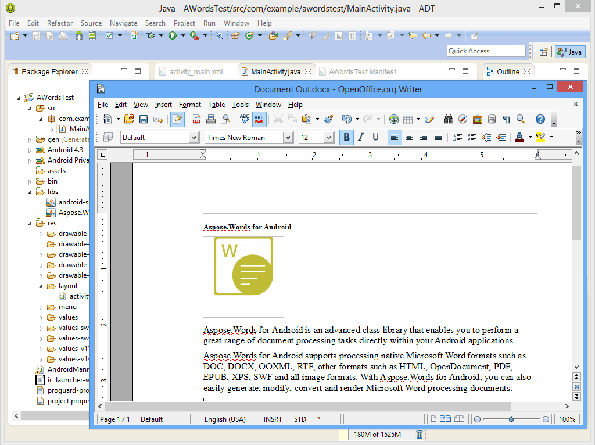Open Times New Roman font dropdown

pyautogui.click(x=288, y=137)
